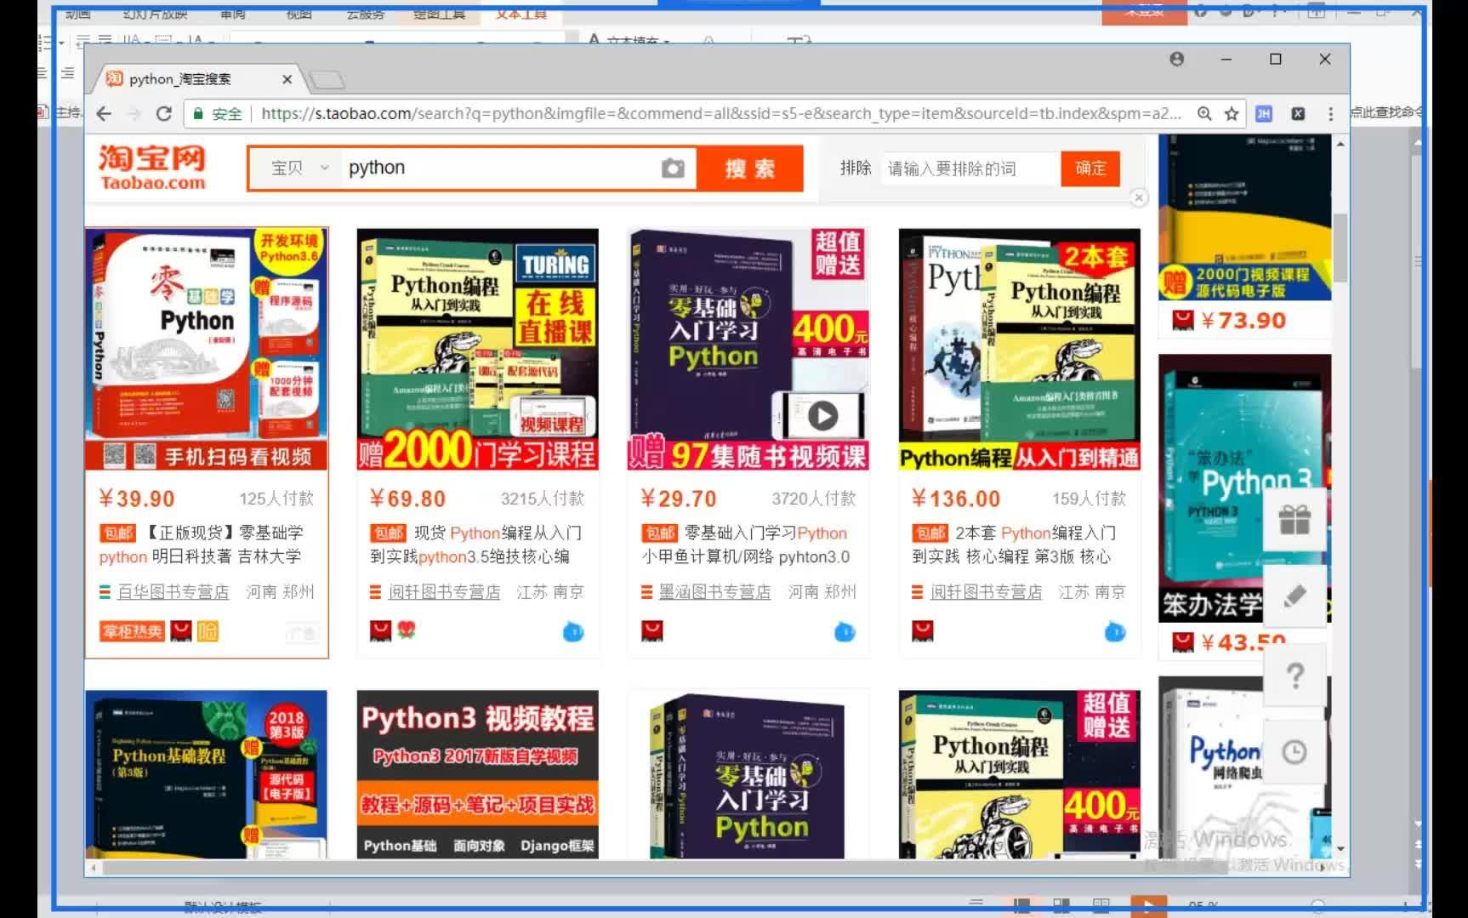1468x918 pixels.
Task: Open the 零基础学 Python book thumbnail at ¥39.90
Action: 207,349
